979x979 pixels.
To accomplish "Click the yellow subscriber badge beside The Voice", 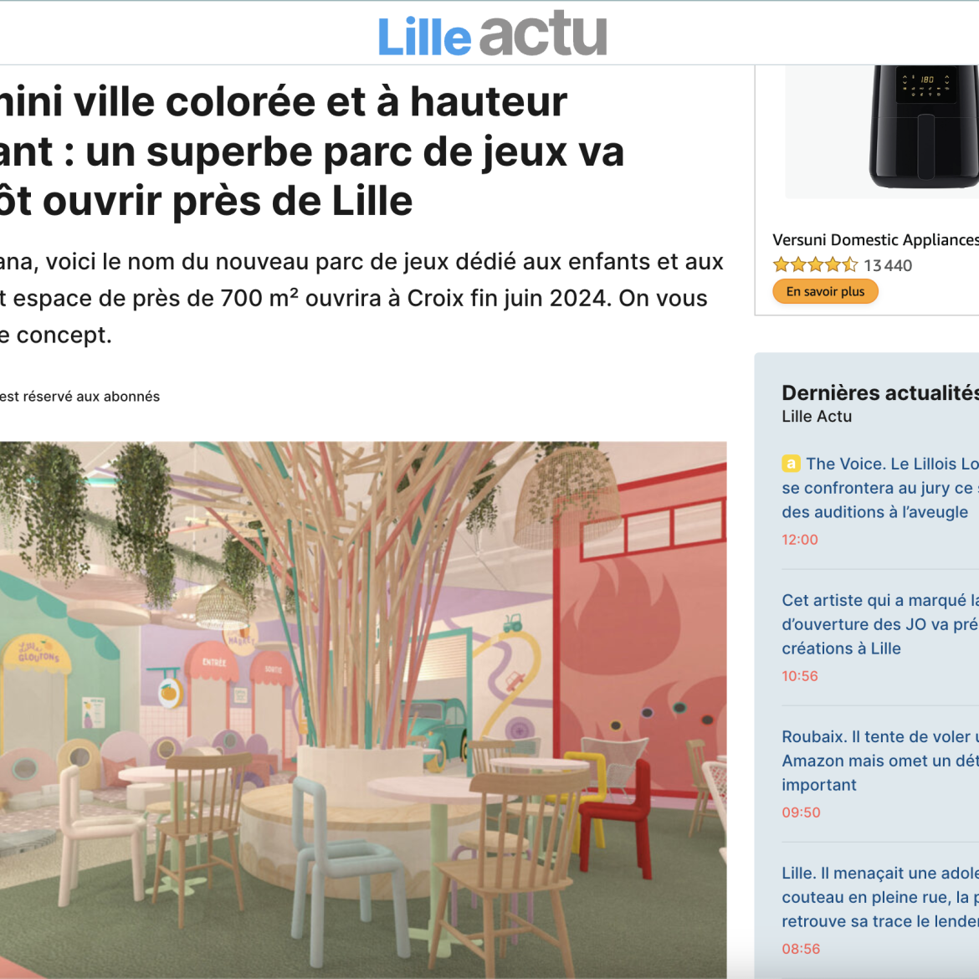I will pos(791,464).
